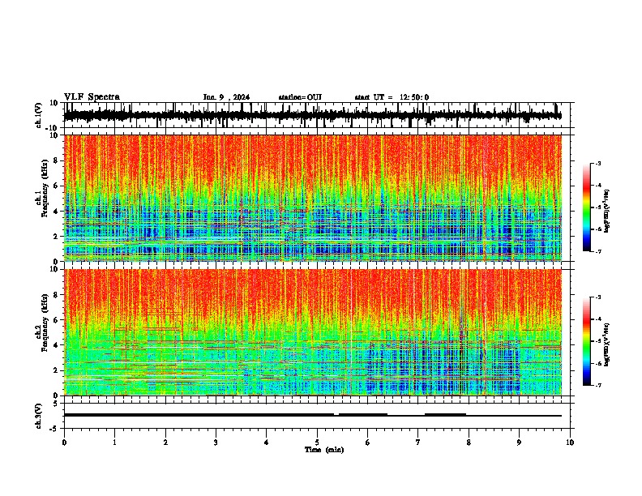Click the "-7" label on ch.2 color scale
Screen dimensions: 642x496
597,385
